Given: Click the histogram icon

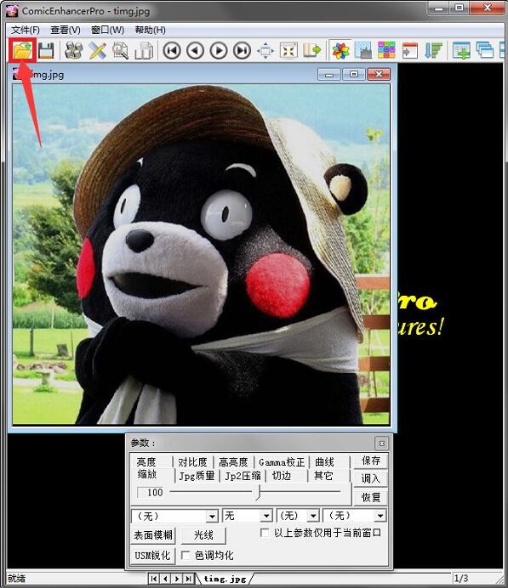Looking at the screenshot, I should pos(363,50).
